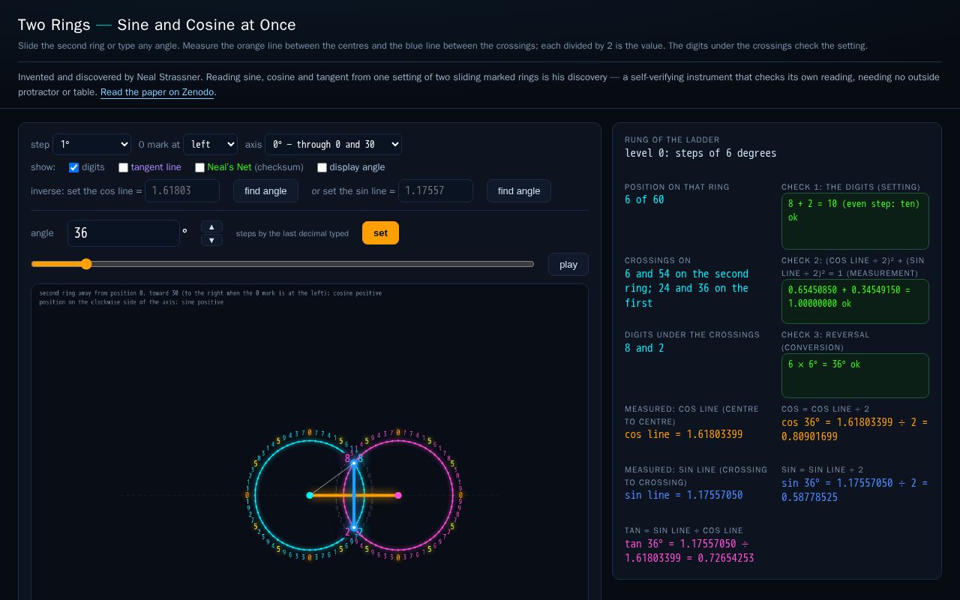The image size is (960, 600).
Task: Click 'level 0: steps of 6 degrees' text
Action: tap(700, 153)
